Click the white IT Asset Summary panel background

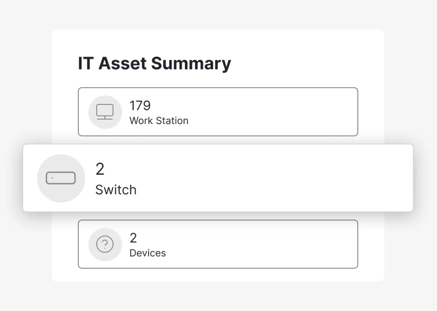[x=300, y=60]
